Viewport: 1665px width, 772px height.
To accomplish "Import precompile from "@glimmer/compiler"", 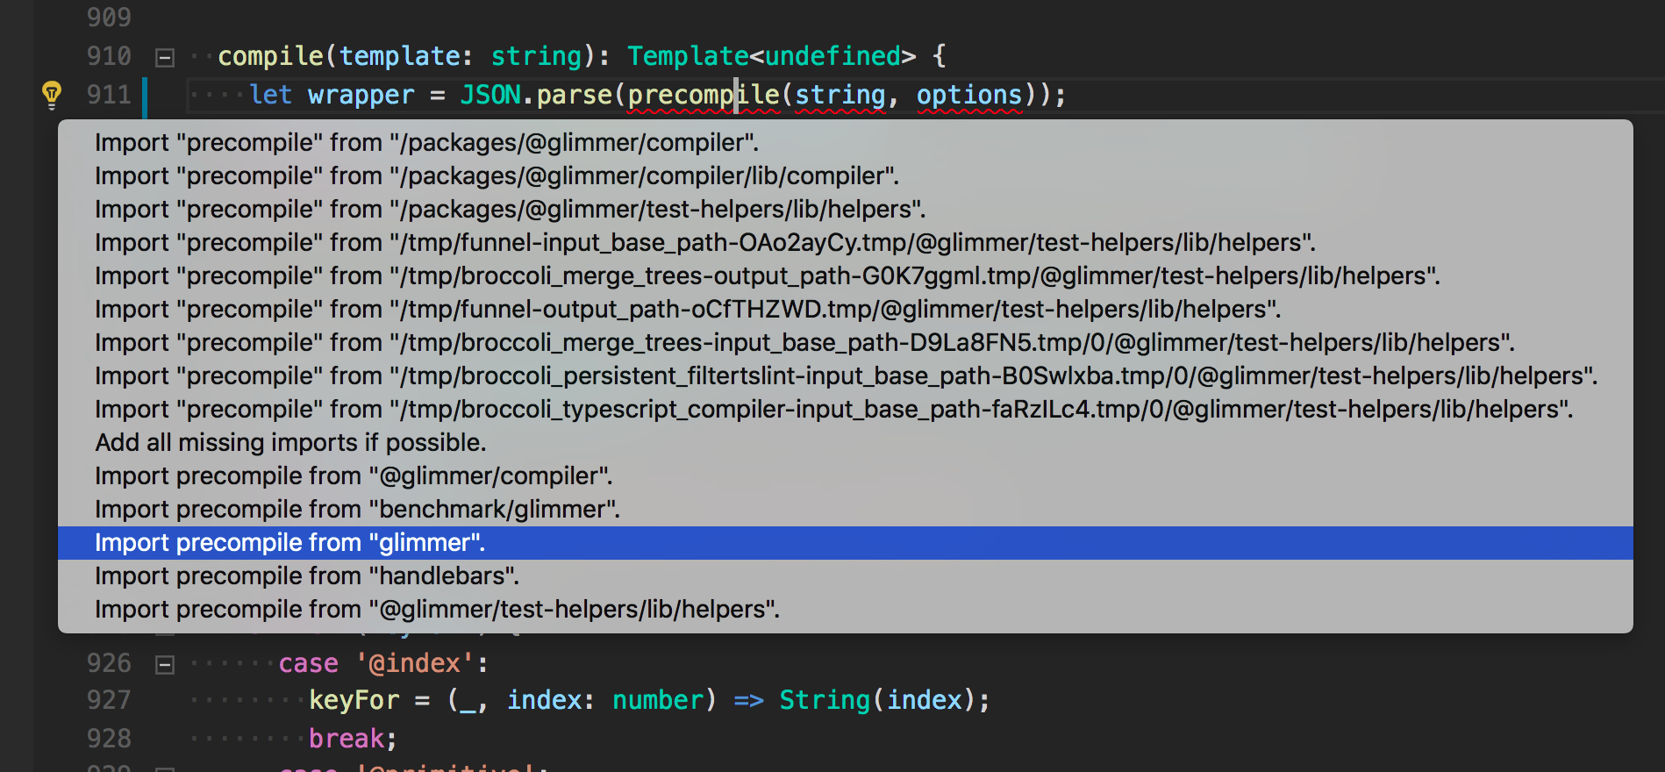I will [846, 475].
